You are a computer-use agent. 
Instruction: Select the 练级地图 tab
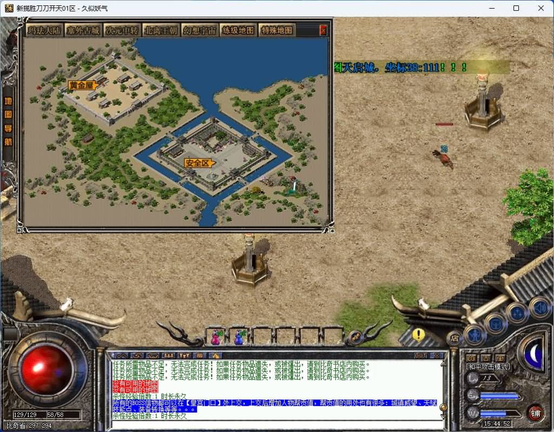pos(238,30)
